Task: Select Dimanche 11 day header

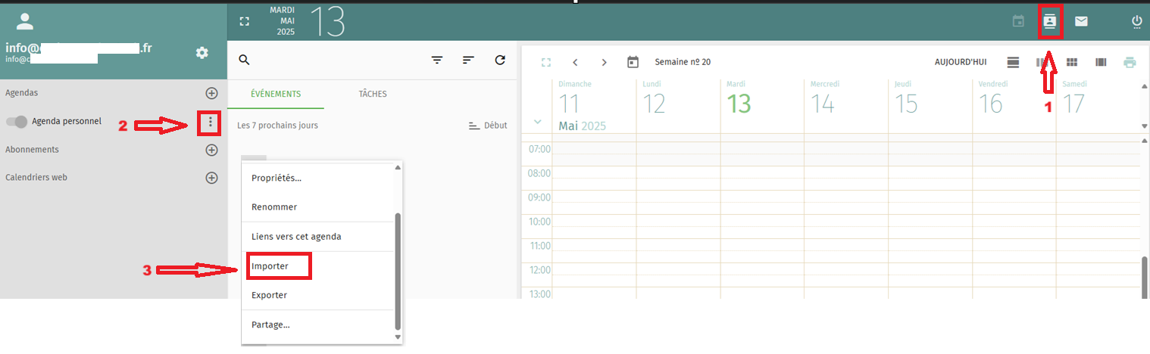Action: pyautogui.click(x=594, y=106)
